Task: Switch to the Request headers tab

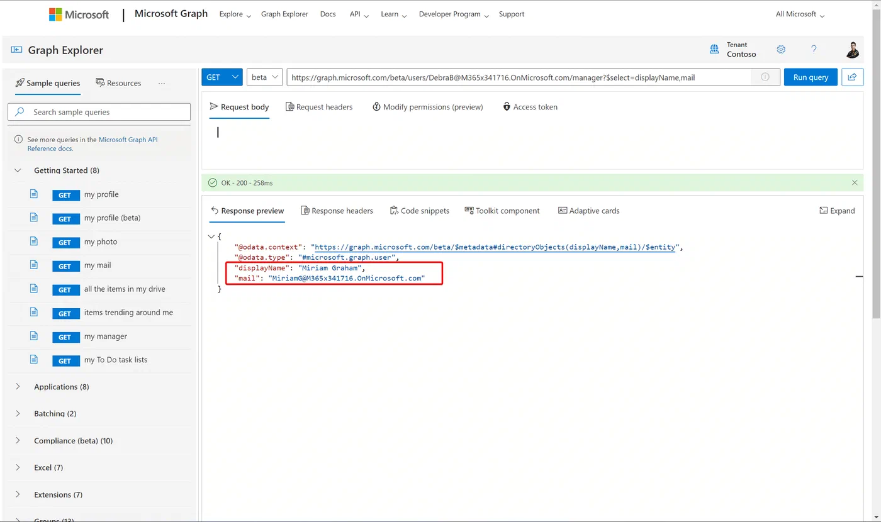Action: click(x=319, y=107)
